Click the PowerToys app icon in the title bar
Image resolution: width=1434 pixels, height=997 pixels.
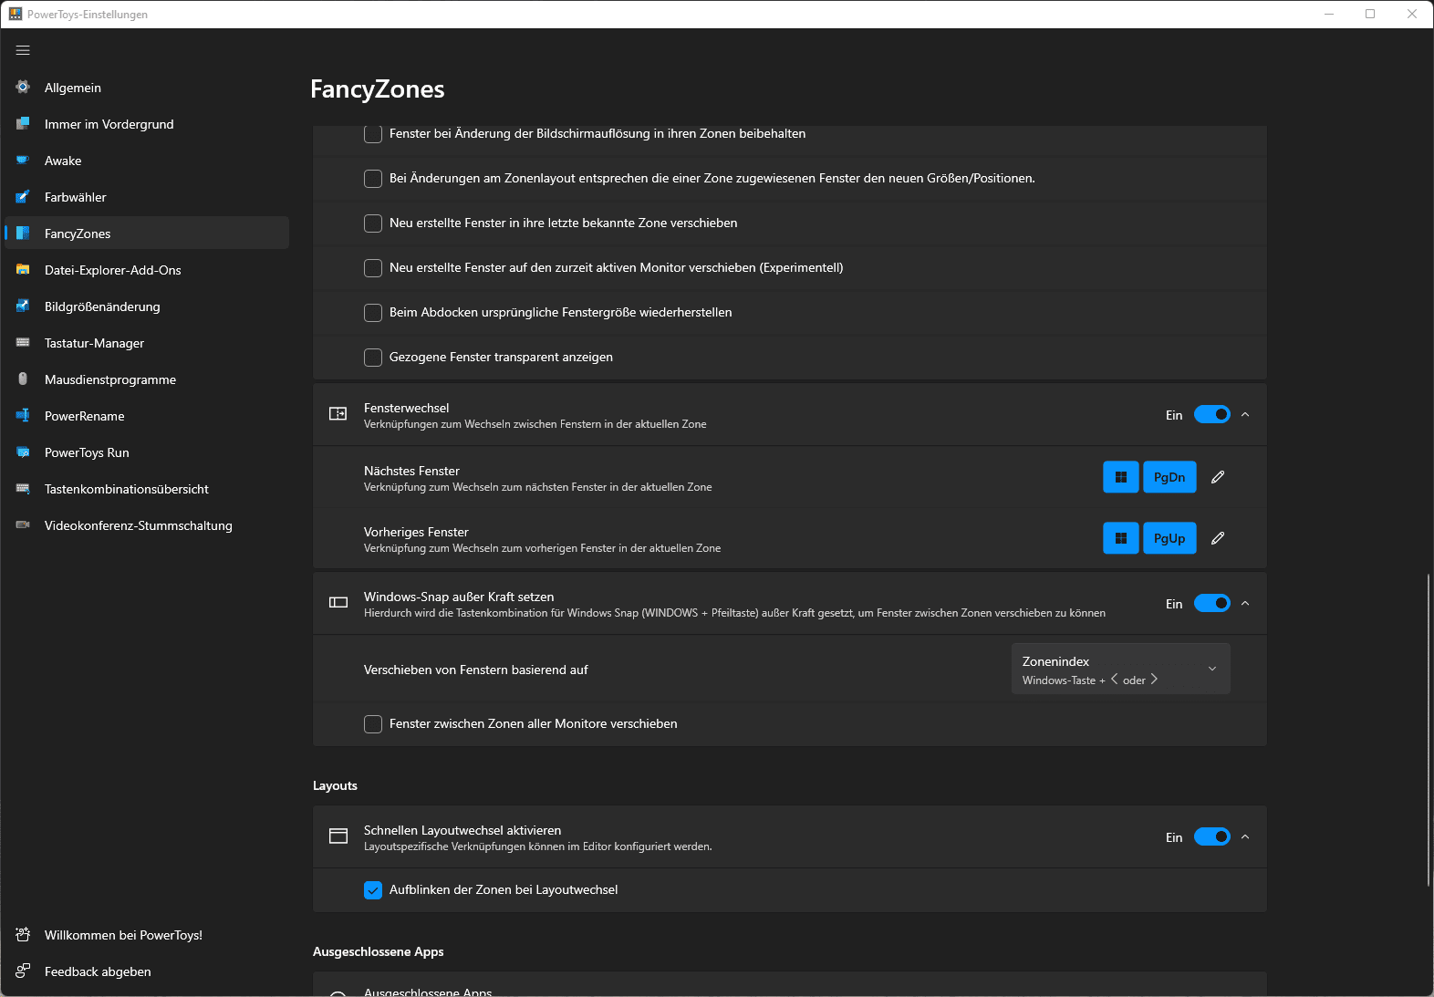pos(16,14)
